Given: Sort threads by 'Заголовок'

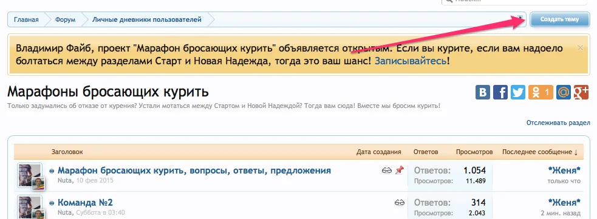Looking at the screenshot, I should click(x=67, y=152).
